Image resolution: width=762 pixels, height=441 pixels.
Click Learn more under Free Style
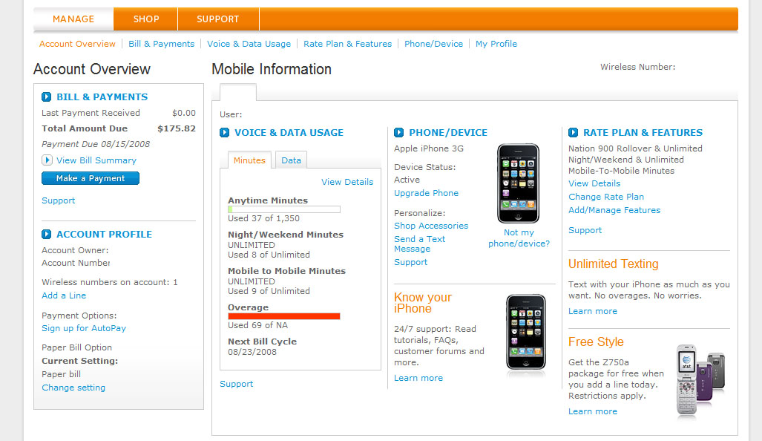[x=593, y=411]
